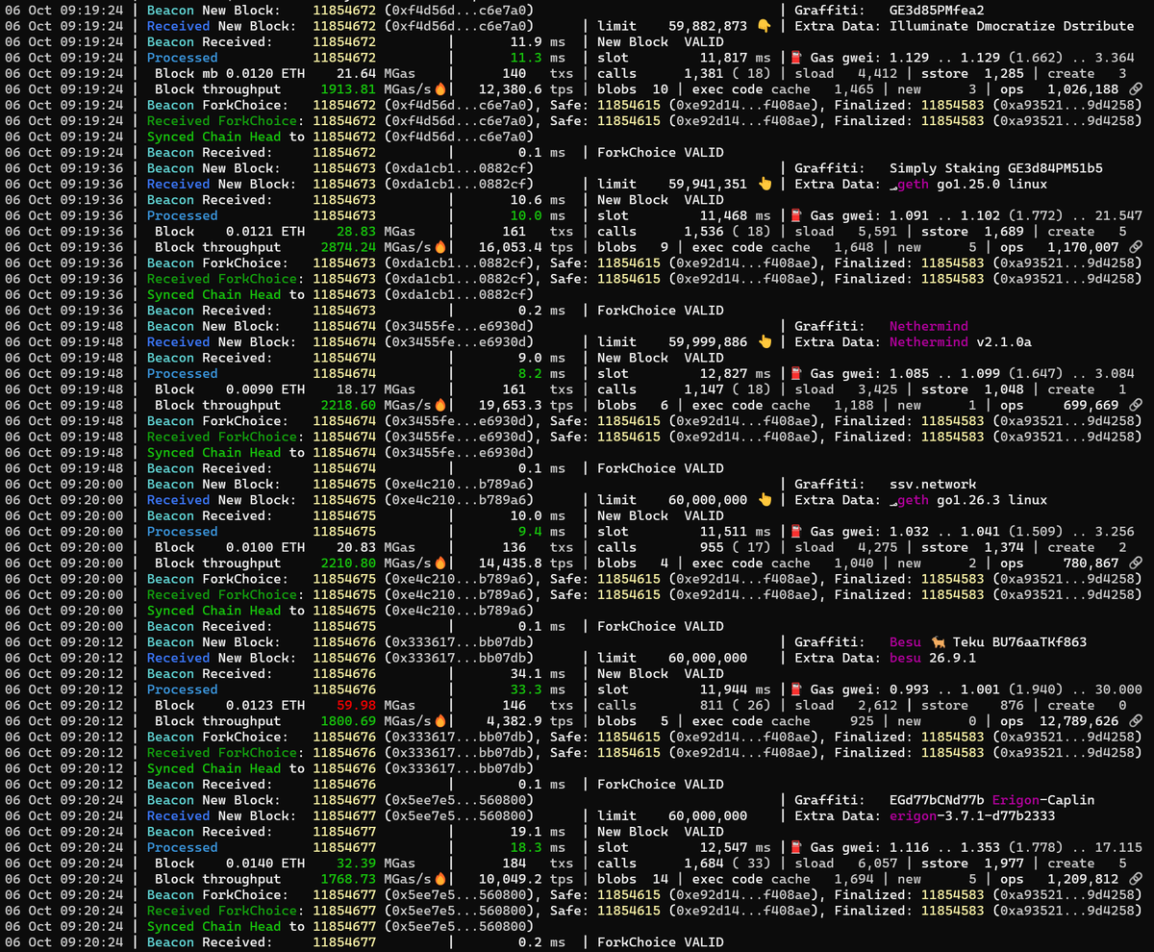Select extra data 'erigon-3.7.1-d77b2333'
This screenshot has height=952, width=1154.
coord(972,815)
